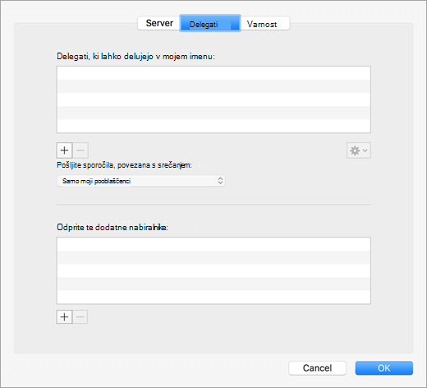Click the last row of additional mailboxes list
Image resolution: width=427 pixels, height=388 pixels.
213,297
